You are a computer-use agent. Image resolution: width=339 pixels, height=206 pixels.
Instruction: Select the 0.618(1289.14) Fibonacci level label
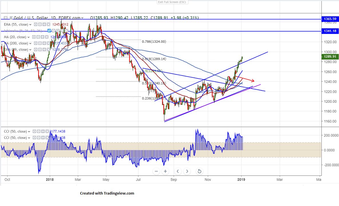pyautogui.click(x=154, y=59)
